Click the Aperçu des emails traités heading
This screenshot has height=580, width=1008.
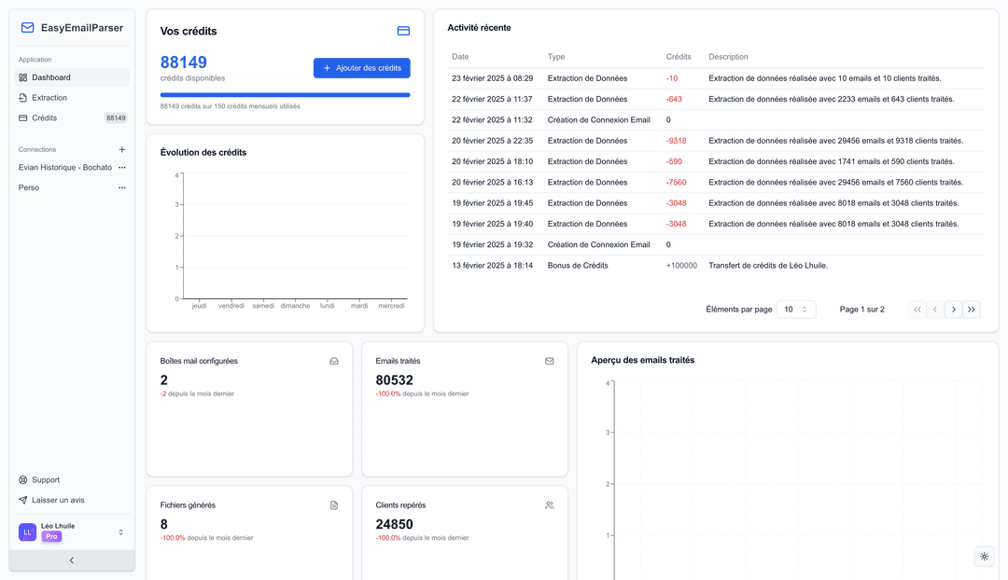tap(642, 360)
